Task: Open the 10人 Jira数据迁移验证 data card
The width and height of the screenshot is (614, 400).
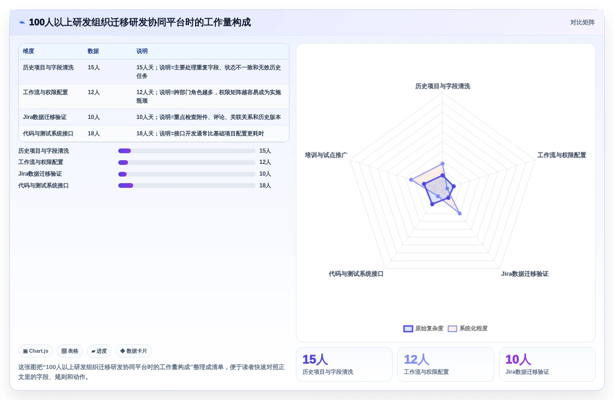Action: (547, 364)
